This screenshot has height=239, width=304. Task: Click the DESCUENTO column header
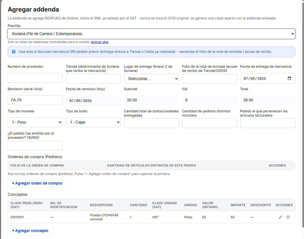click(261, 205)
